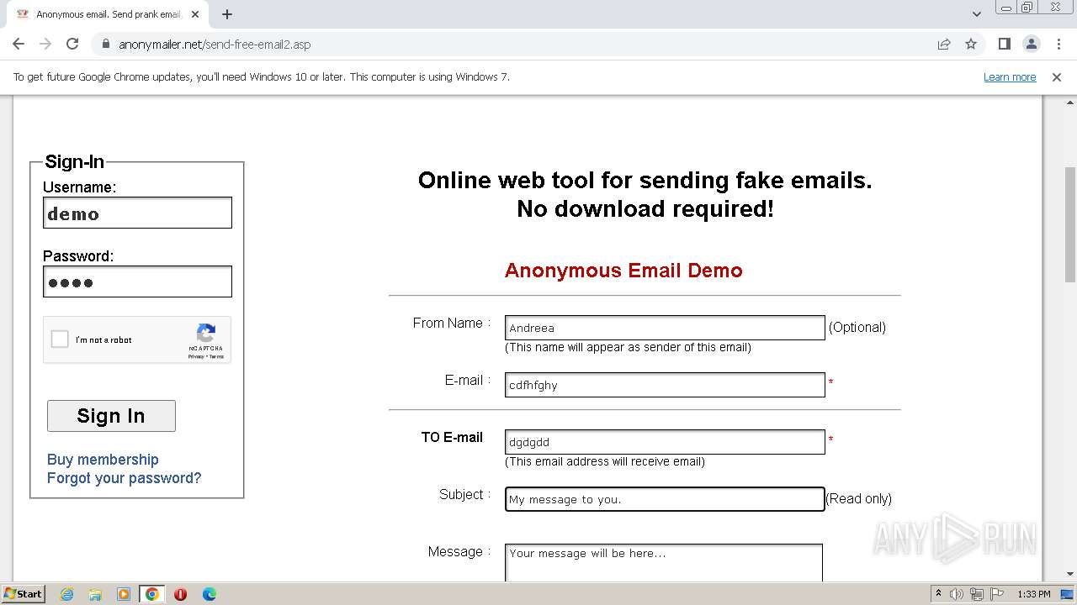The height and width of the screenshot is (605, 1077).
Task: Open the Buy membership link
Action: (103, 460)
